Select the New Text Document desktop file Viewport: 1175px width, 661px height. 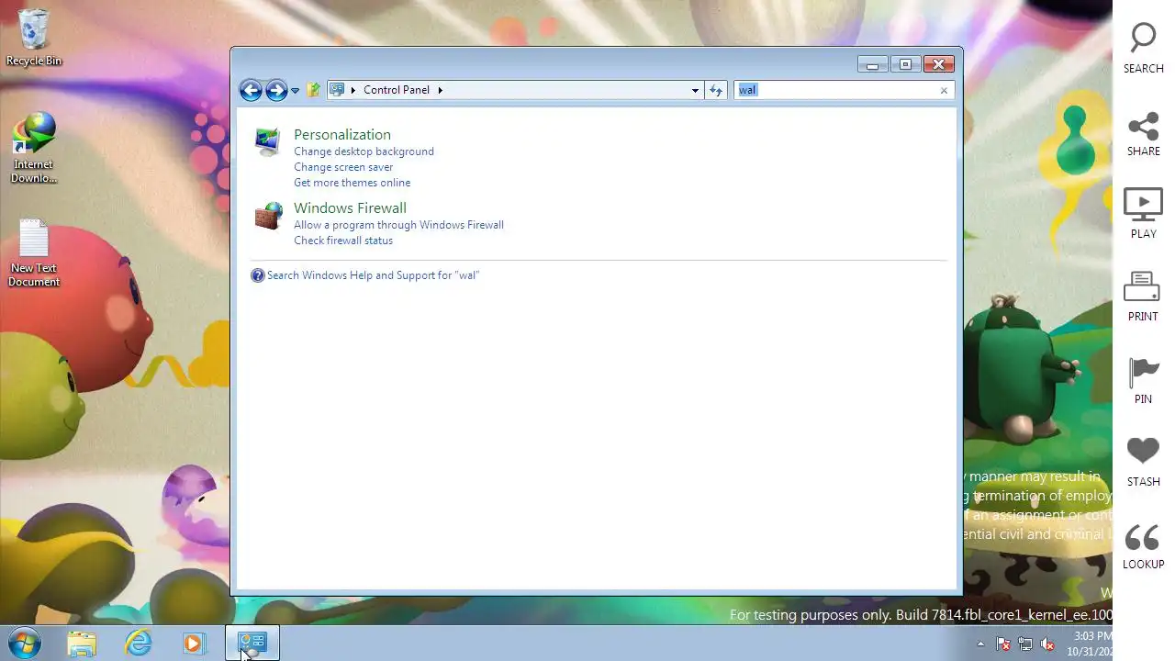(34, 253)
